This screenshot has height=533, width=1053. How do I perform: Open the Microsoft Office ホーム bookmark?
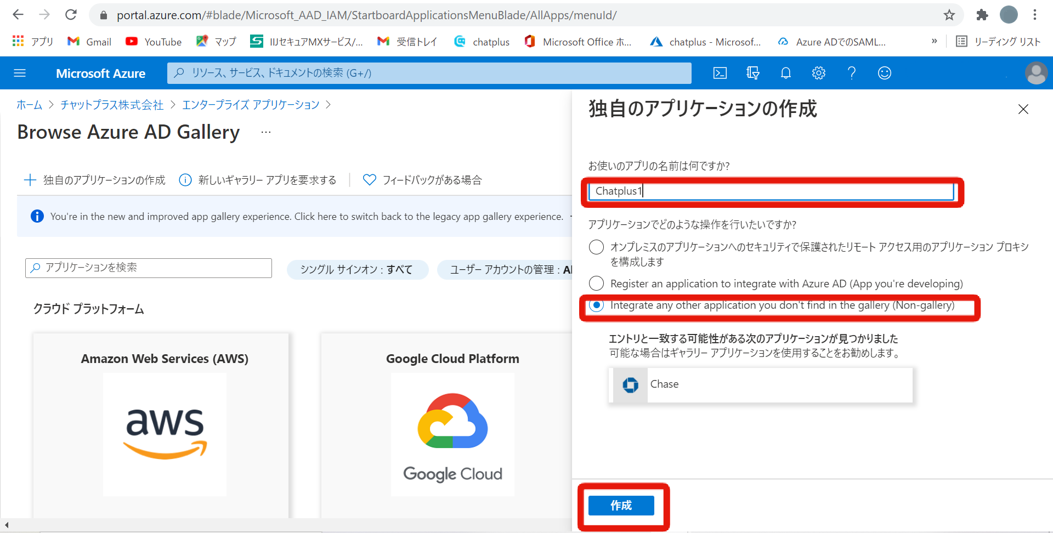coord(578,42)
